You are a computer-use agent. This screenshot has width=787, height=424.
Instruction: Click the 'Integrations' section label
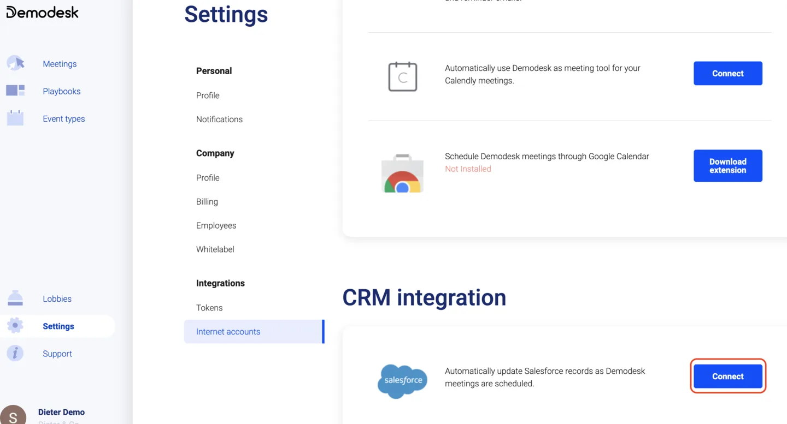pos(220,283)
